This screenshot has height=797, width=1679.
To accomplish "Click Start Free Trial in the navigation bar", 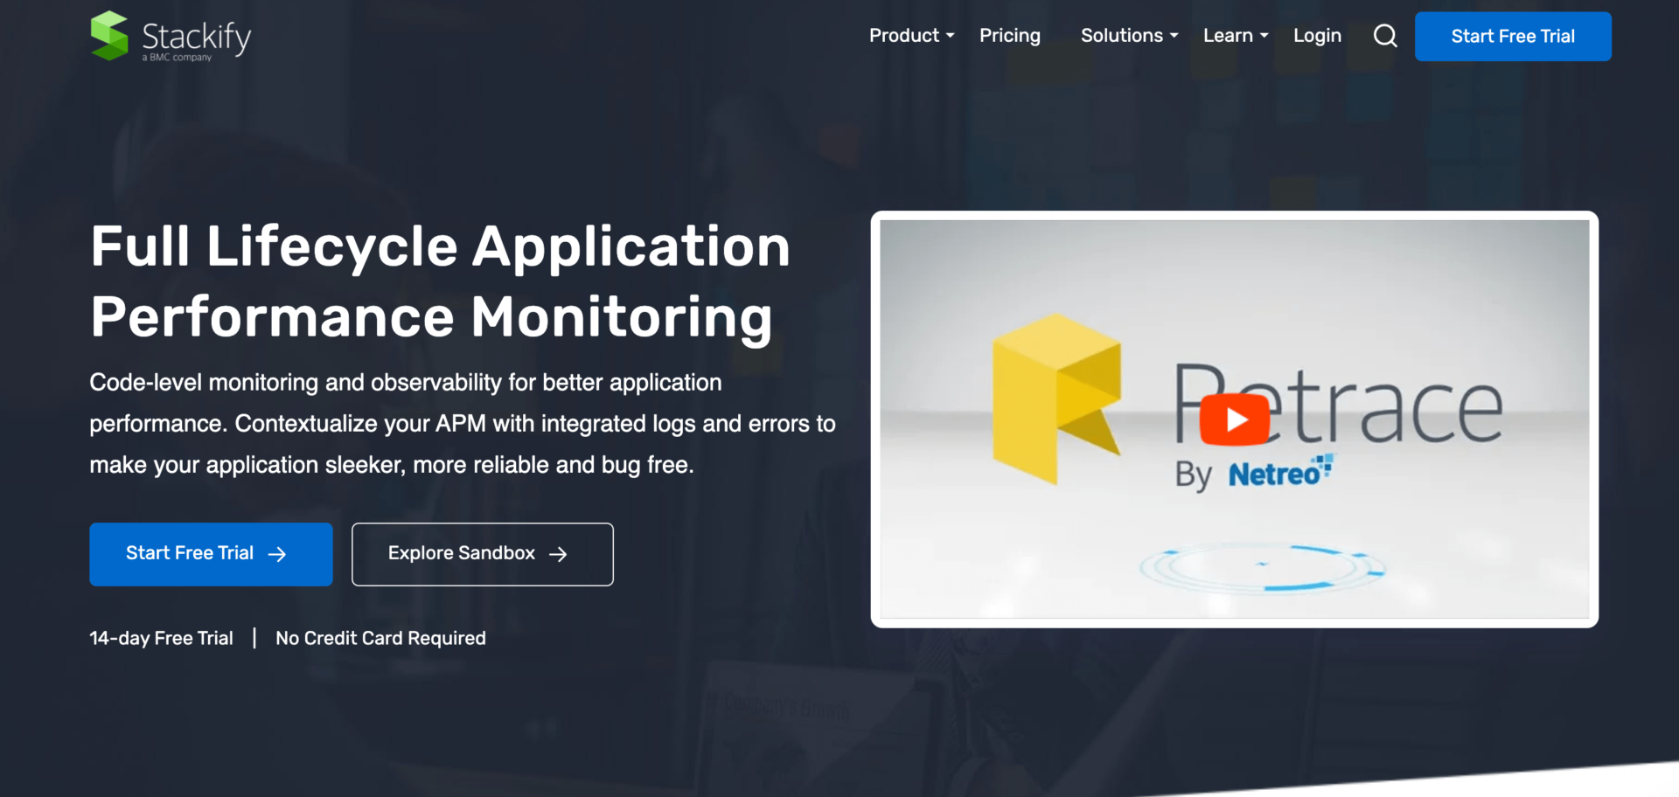I will pyautogui.click(x=1513, y=36).
